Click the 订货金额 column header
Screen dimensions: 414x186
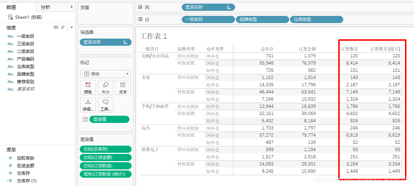pyautogui.click(x=307, y=49)
